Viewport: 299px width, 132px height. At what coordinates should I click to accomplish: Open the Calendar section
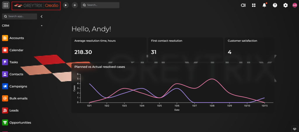[16, 50]
